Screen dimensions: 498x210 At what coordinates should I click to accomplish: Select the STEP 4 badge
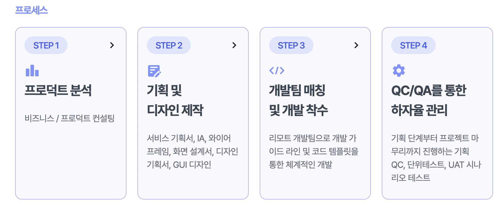coord(413,45)
